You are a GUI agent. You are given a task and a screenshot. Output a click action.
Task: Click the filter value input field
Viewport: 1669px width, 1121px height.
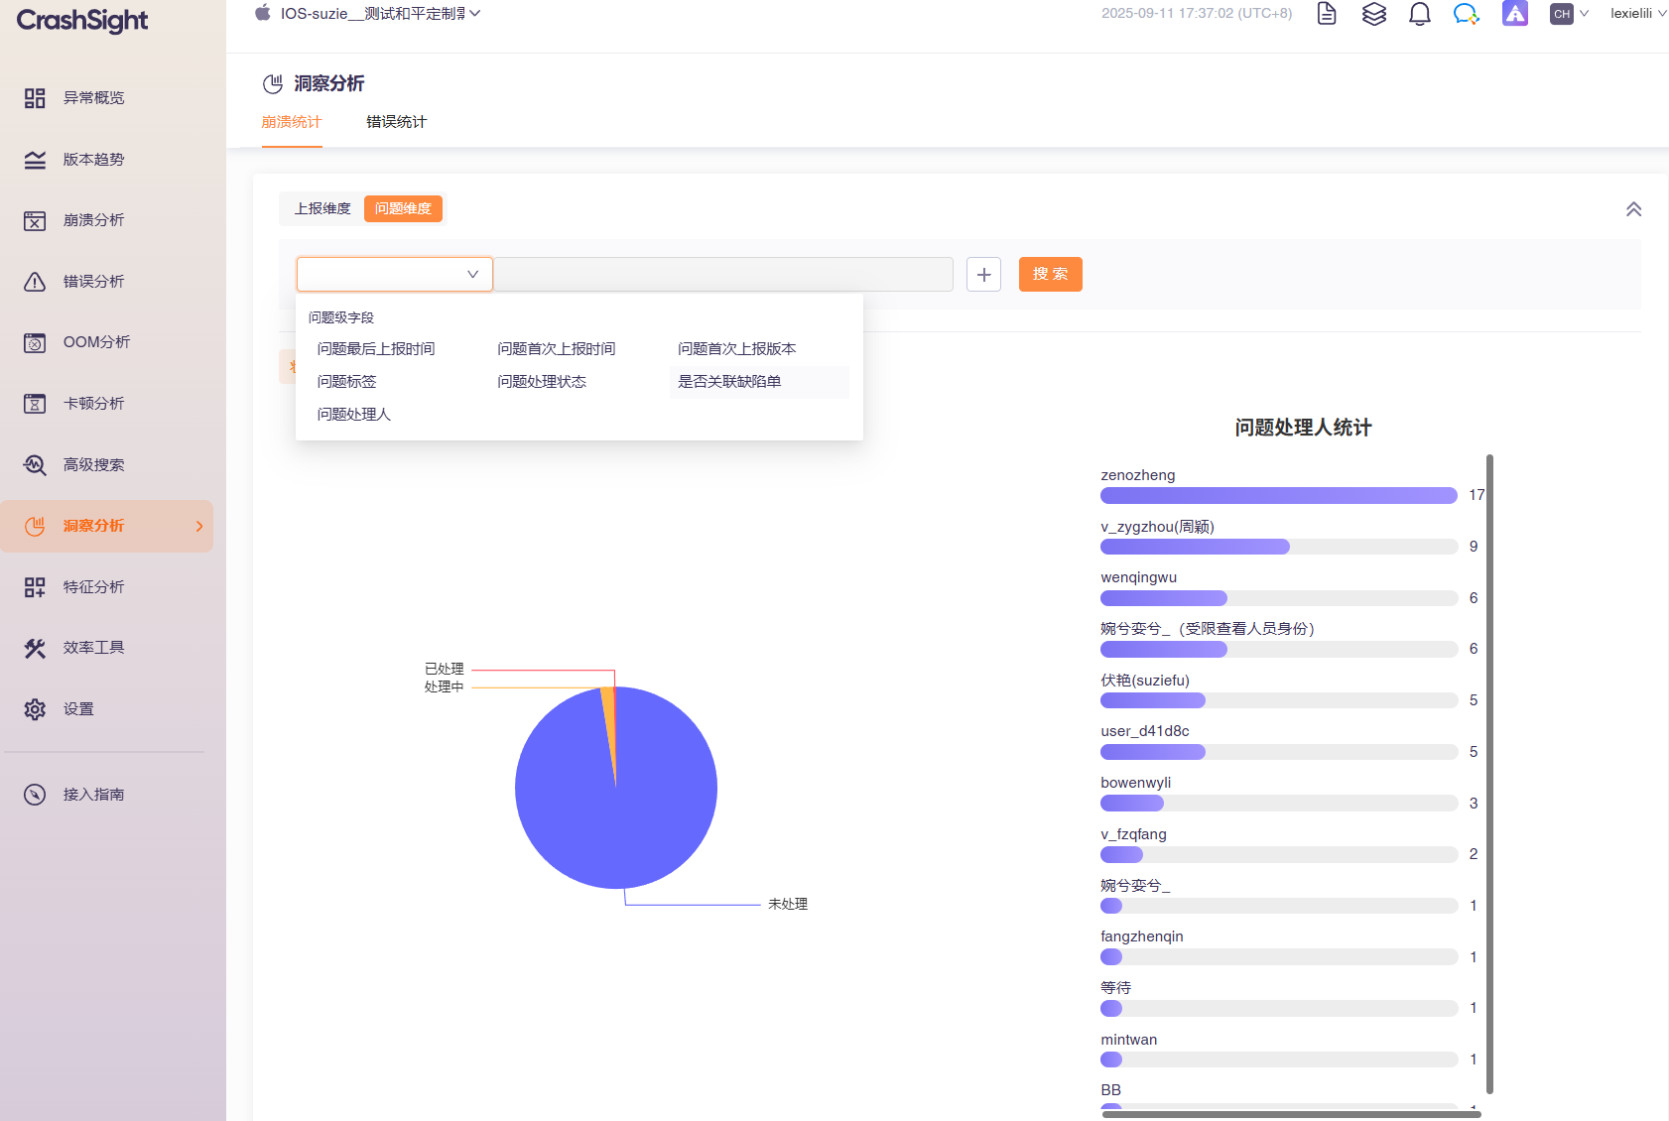click(723, 275)
